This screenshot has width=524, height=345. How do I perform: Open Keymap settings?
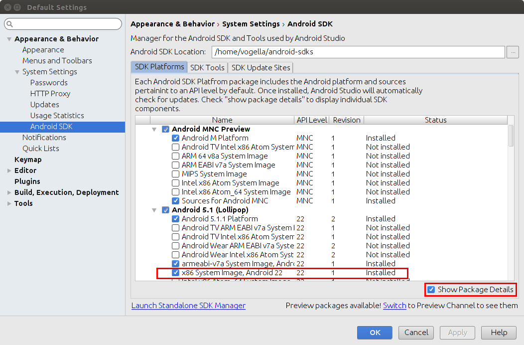click(28, 160)
